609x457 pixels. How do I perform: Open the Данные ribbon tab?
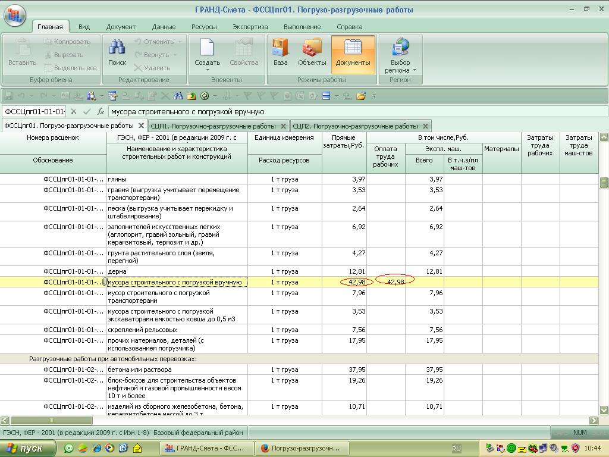[x=164, y=27]
